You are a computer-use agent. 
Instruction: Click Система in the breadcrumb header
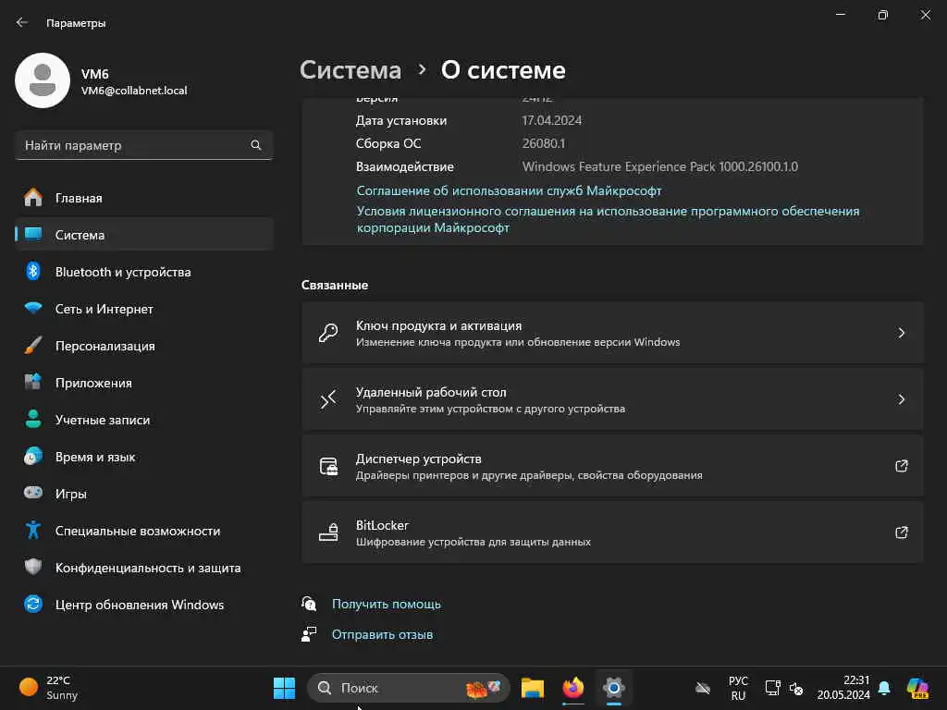(x=351, y=70)
